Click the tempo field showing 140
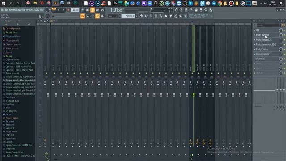286x161 pixels. pyautogui.click(x=75, y=10)
